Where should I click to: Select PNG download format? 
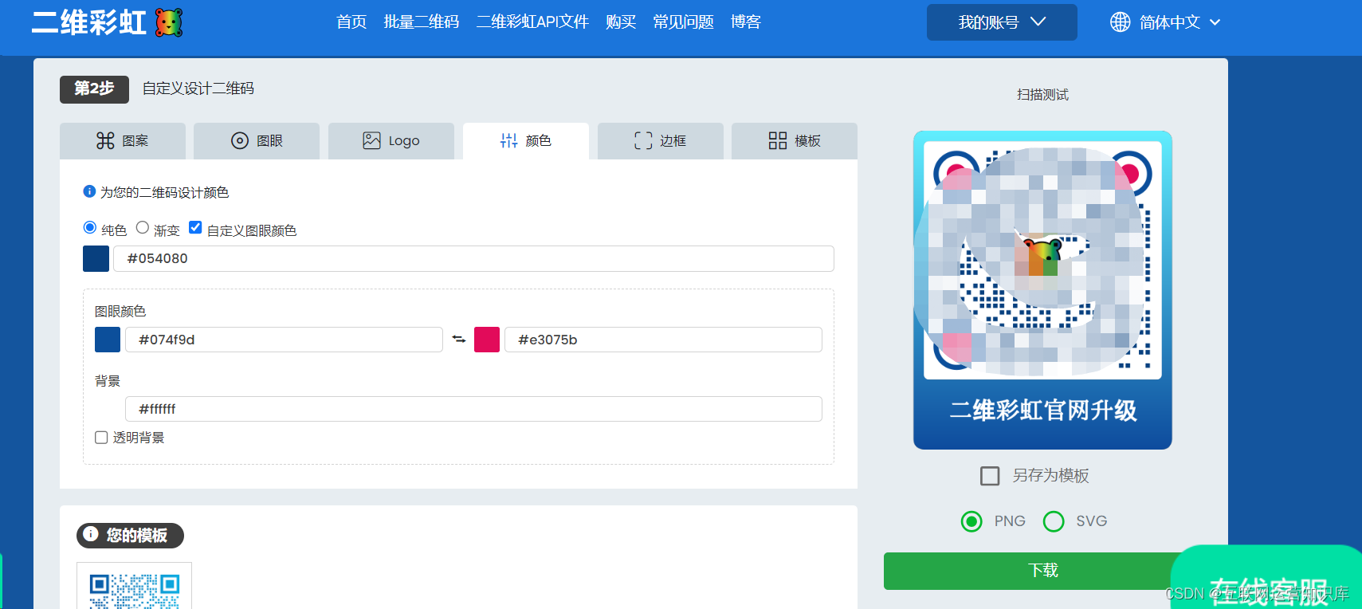(971, 521)
